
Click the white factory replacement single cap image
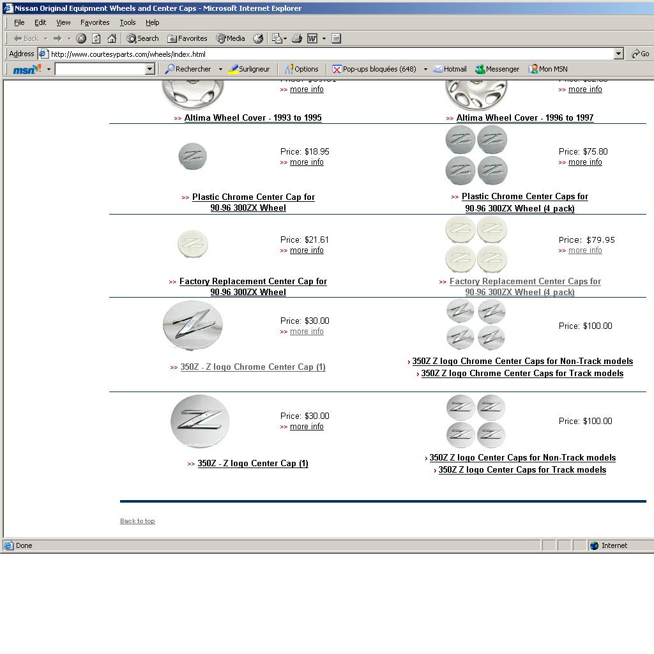point(193,244)
